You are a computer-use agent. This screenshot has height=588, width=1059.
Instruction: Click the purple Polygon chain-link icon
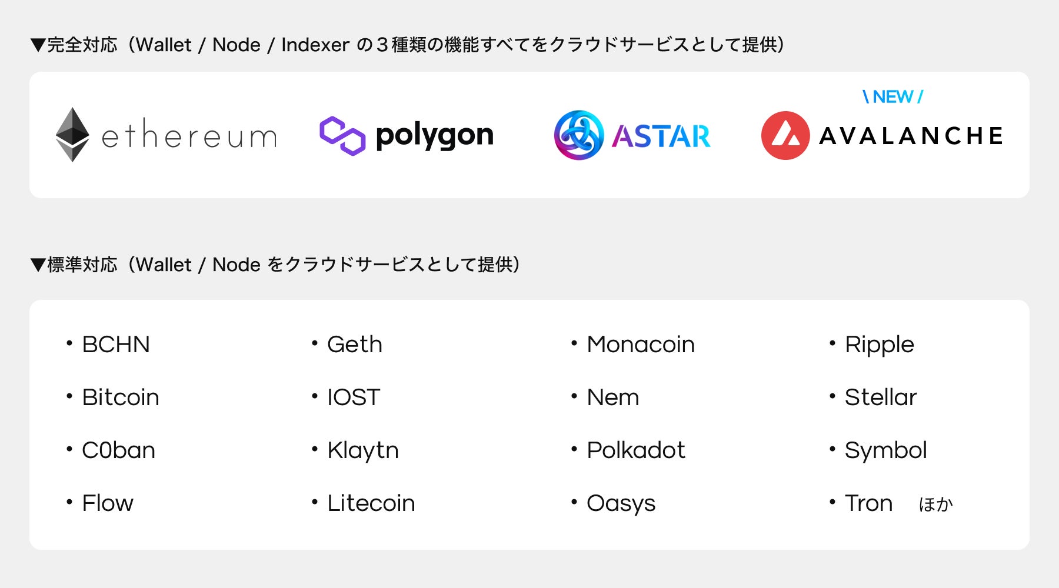point(342,136)
